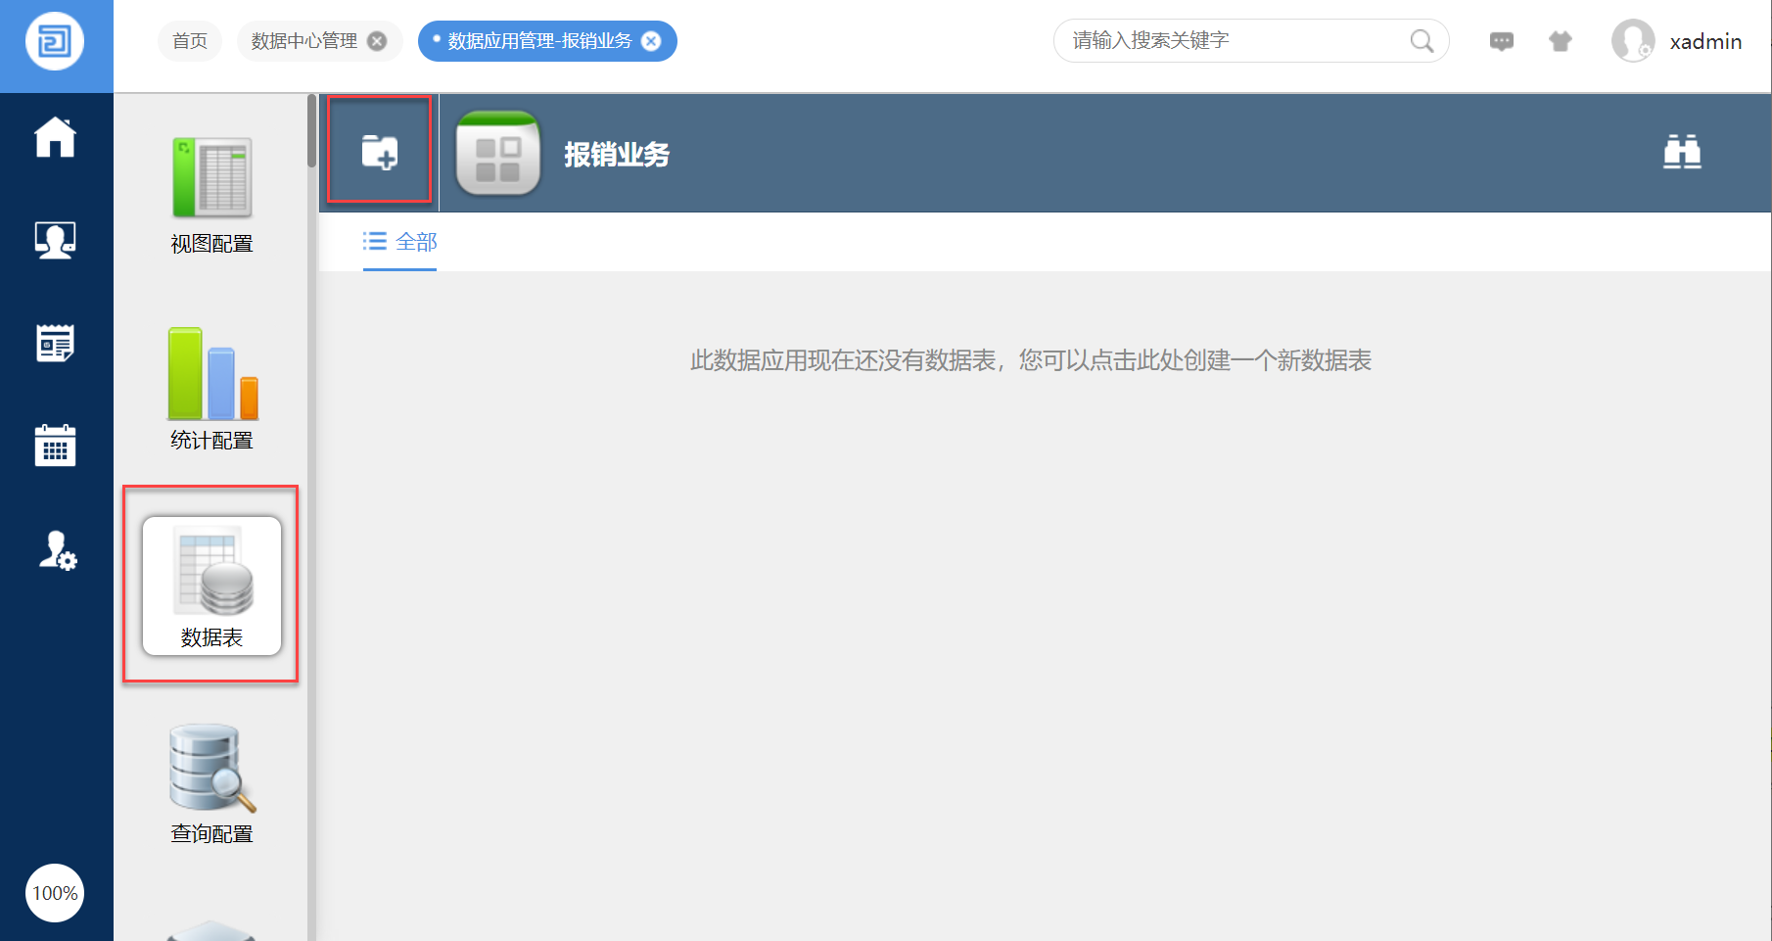The image size is (1772, 941).
Task: Click the binoculars search icon in header
Action: pos(1681,153)
